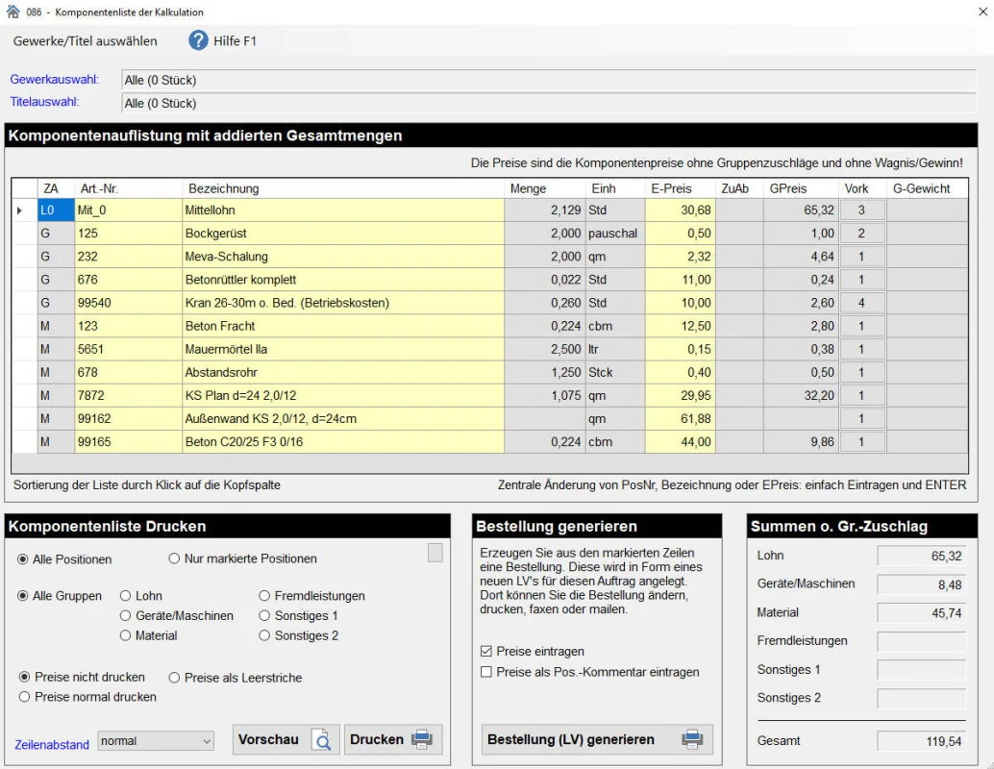
Task: Select 'Nur markierte Positionen' radio button
Action: (x=174, y=558)
